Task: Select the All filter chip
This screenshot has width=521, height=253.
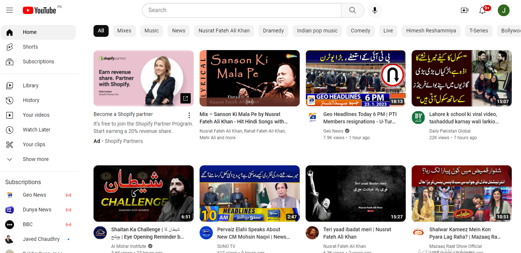Action: pyautogui.click(x=101, y=31)
